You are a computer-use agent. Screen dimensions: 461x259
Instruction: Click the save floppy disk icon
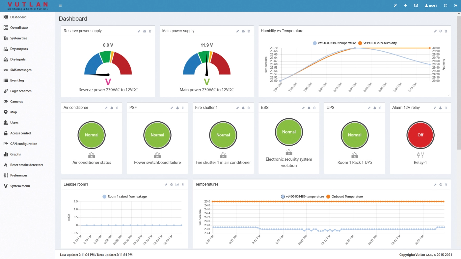pos(446,6)
